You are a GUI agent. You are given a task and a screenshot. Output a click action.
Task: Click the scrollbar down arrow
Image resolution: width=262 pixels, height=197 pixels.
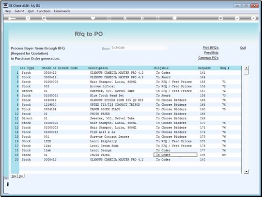[246, 172]
